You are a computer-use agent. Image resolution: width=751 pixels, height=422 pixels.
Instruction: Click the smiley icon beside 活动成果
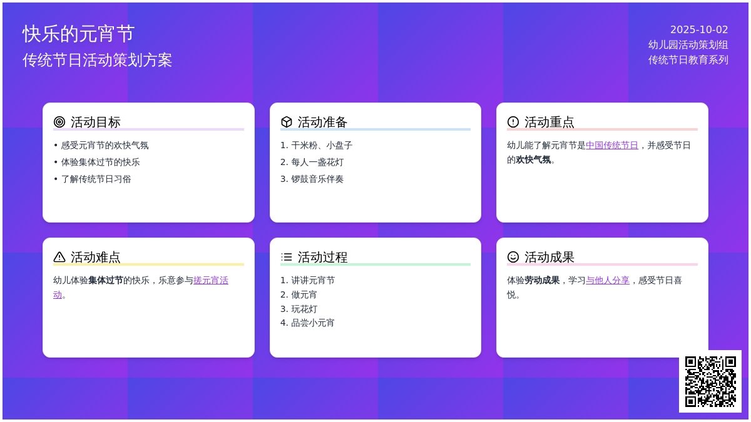coord(513,257)
